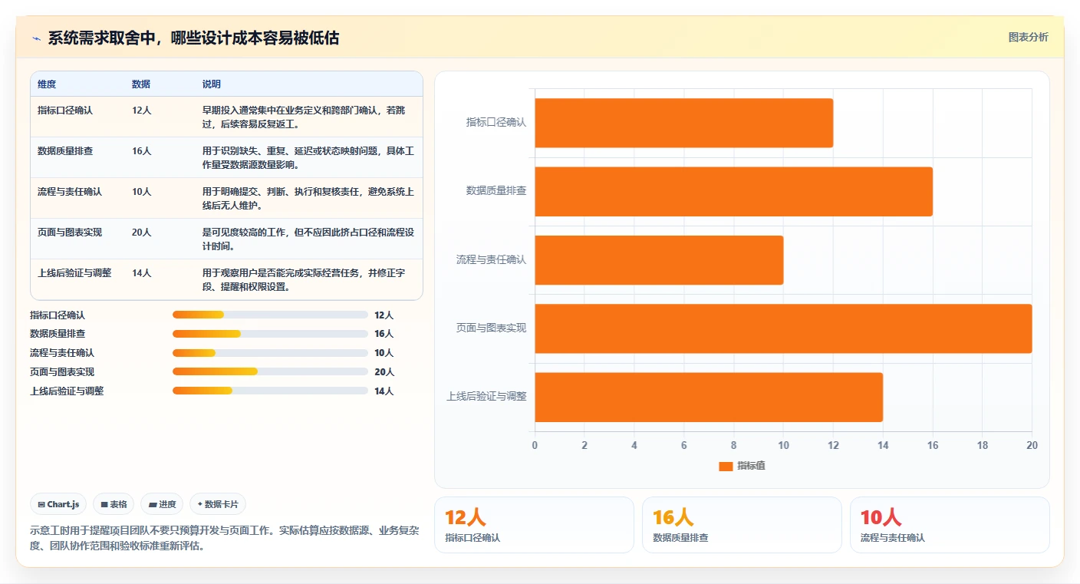Image resolution: width=1080 pixels, height=584 pixels.
Task: Click the 页面与图表实现 table cell
Action: click(x=70, y=233)
